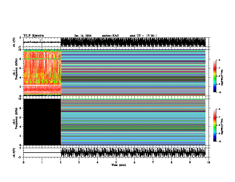Click the ch.1 Frequency (kHz) axis label
The height and width of the screenshot is (182, 235).
(16, 69)
